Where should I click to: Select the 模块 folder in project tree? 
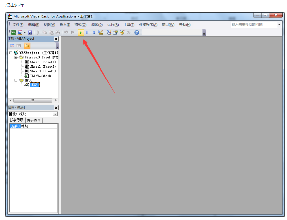click(28, 80)
